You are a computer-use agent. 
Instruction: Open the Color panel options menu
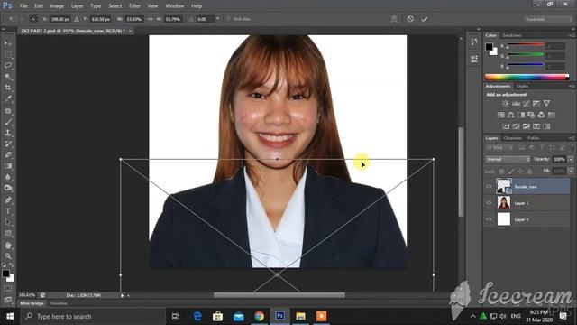pos(572,35)
